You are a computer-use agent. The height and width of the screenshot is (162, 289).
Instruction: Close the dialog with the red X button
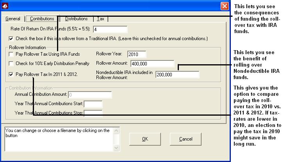coord(225,6)
